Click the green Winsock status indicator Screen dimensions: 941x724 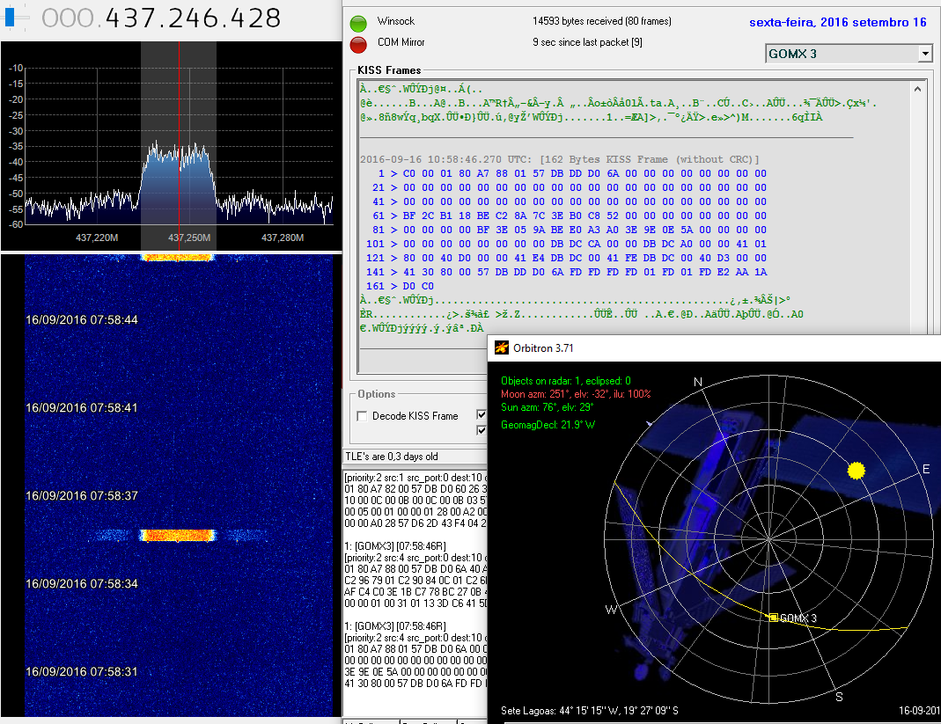pyautogui.click(x=358, y=24)
